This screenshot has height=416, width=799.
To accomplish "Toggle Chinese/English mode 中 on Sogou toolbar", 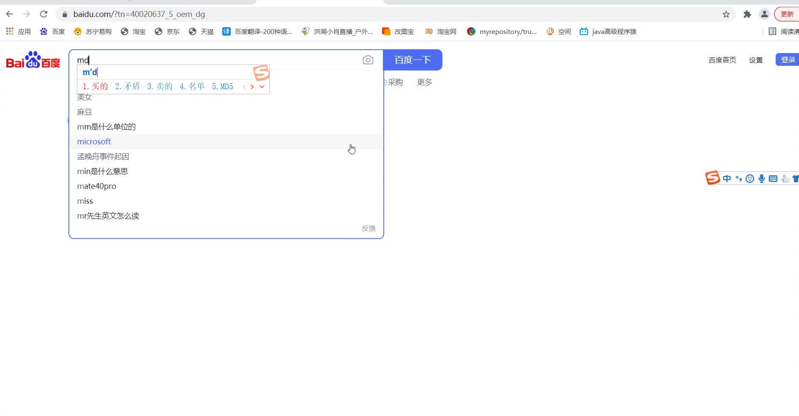I will pos(727,179).
